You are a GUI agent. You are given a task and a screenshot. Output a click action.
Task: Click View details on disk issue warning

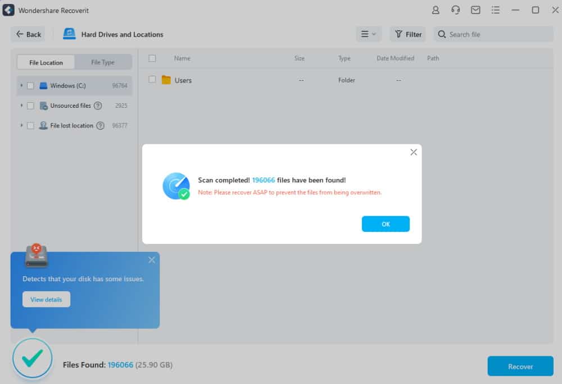coord(46,299)
